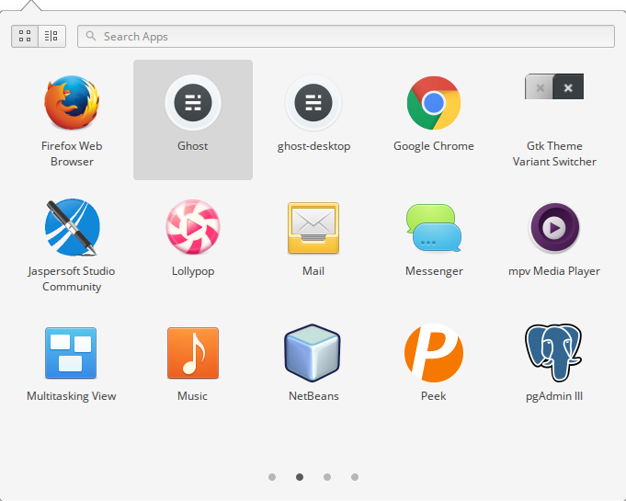
Task: Launch Jaspersoft Studio Community
Action: tap(72, 245)
